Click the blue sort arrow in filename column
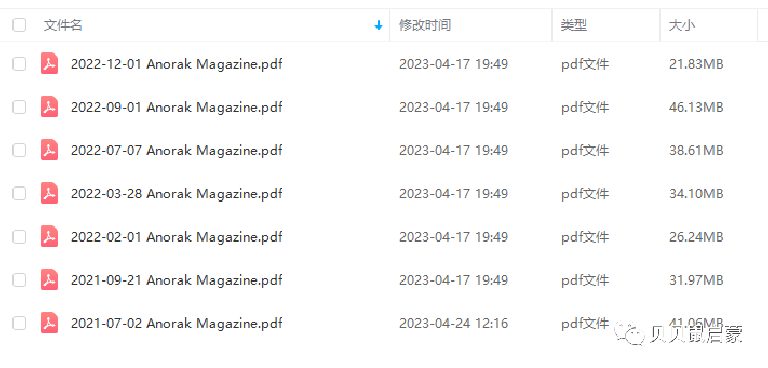 pyautogui.click(x=379, y=25)
